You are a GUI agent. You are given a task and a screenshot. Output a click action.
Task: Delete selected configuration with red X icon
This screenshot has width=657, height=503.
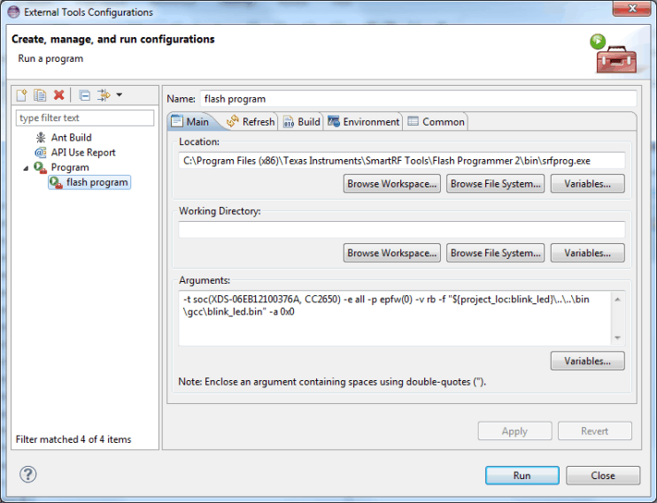click(x=59, y=95)
